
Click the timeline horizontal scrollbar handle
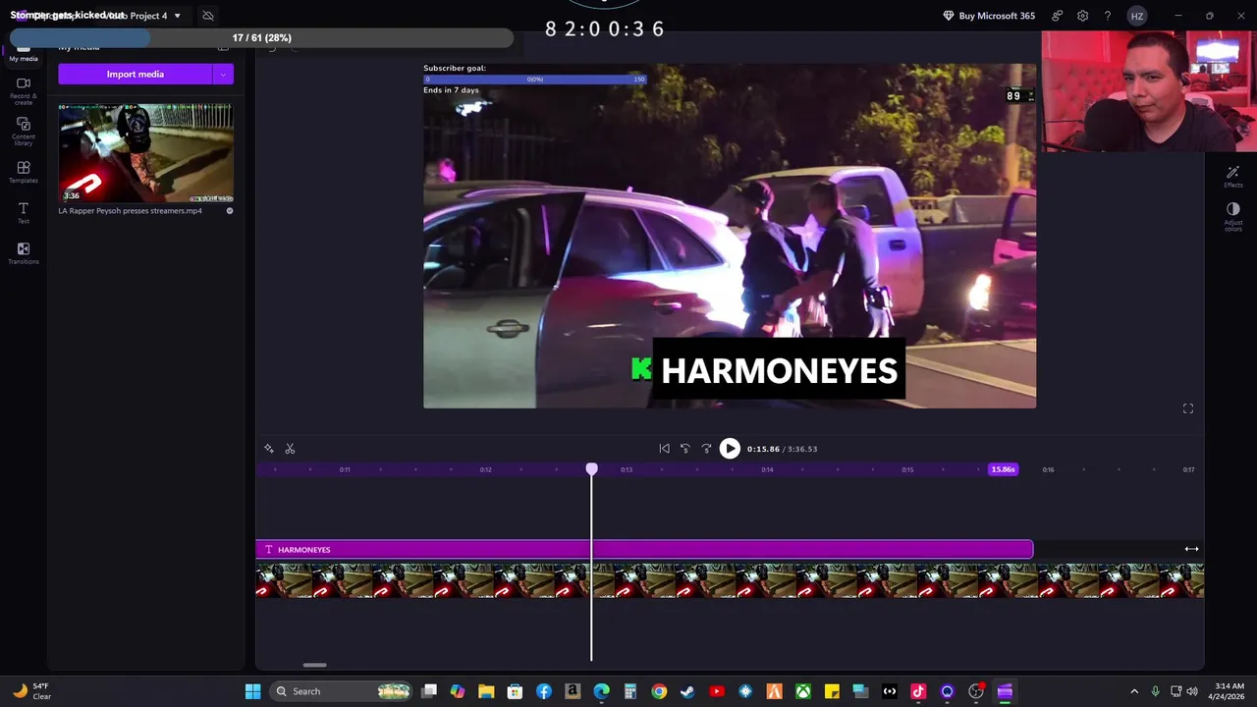(x=314, y=665)
